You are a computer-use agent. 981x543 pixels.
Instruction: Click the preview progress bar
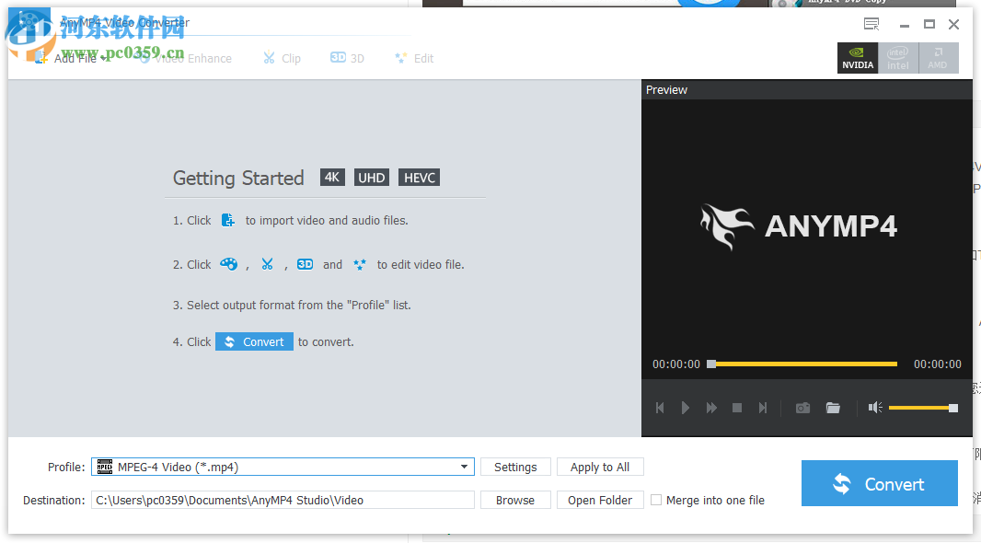802,364
